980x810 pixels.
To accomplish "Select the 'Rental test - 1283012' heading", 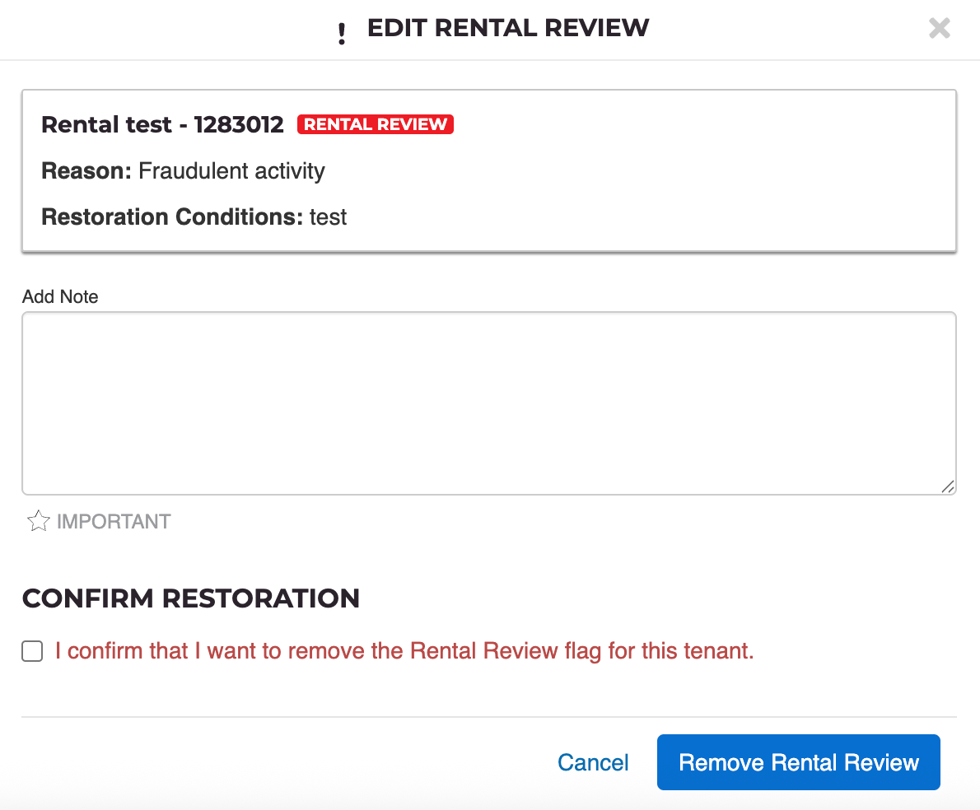I will (162, 124).
